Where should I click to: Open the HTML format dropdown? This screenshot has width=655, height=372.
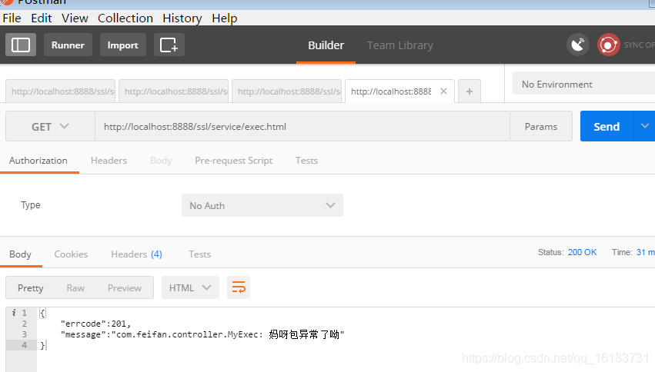190,287
